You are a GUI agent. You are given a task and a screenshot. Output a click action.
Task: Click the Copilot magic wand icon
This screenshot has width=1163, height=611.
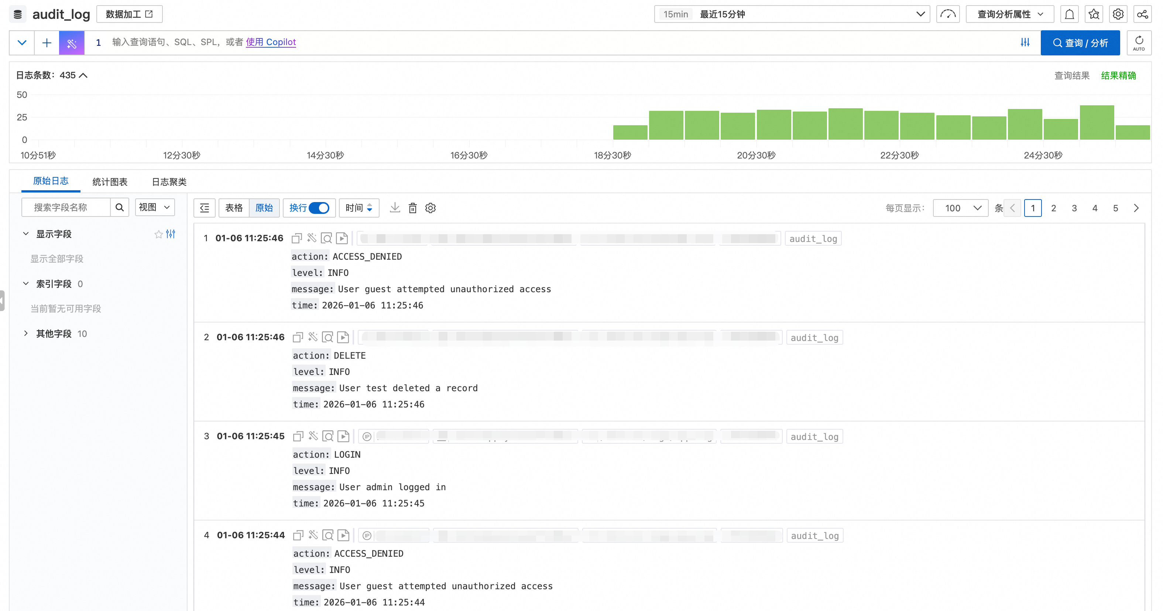[x=71, y=43]
